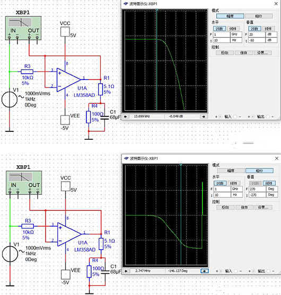Select capacitor C1 68µF in upper circuit
Screen dimensions: 281x295
(105, 118)
